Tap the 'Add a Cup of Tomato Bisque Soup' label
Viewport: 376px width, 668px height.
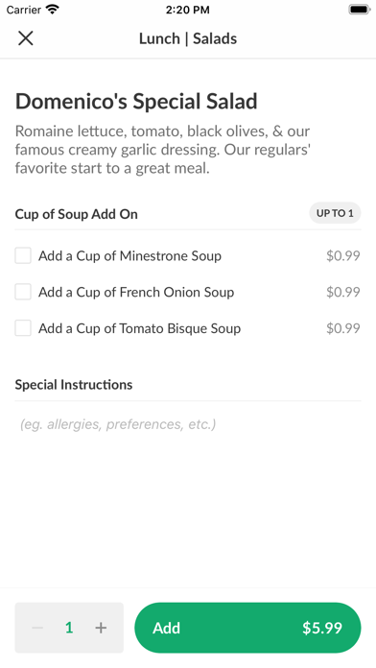pos(140,328)
